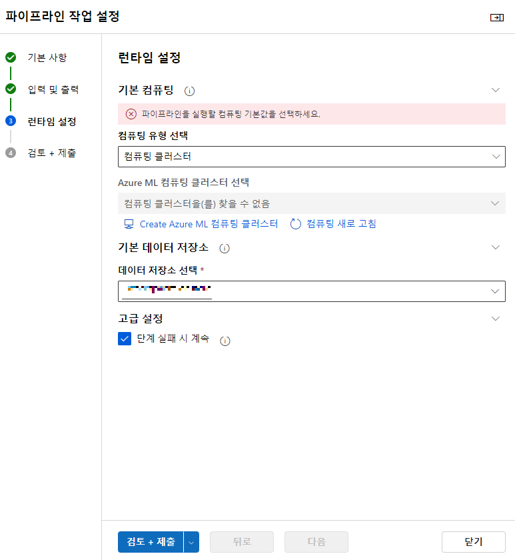The width and height of the screenshot is (515, 560).
Task: Click the gray step 4 circle icon
Action: (11, 153)
